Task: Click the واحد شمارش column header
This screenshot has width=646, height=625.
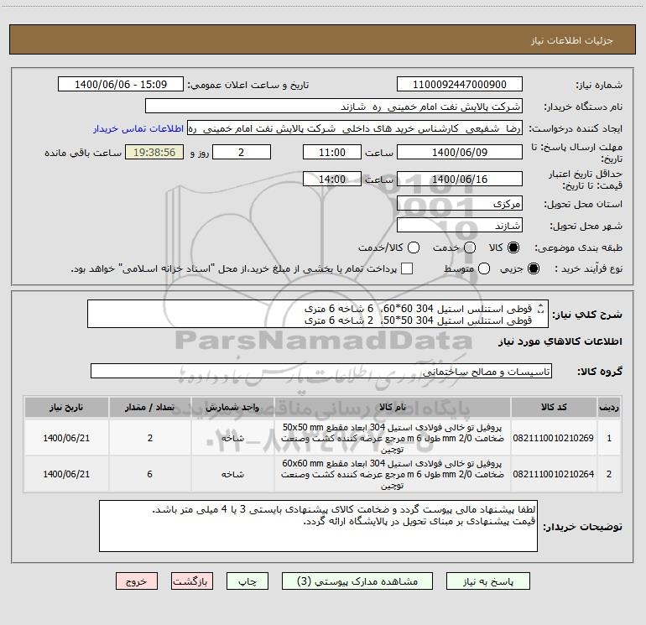Action: 232,408
